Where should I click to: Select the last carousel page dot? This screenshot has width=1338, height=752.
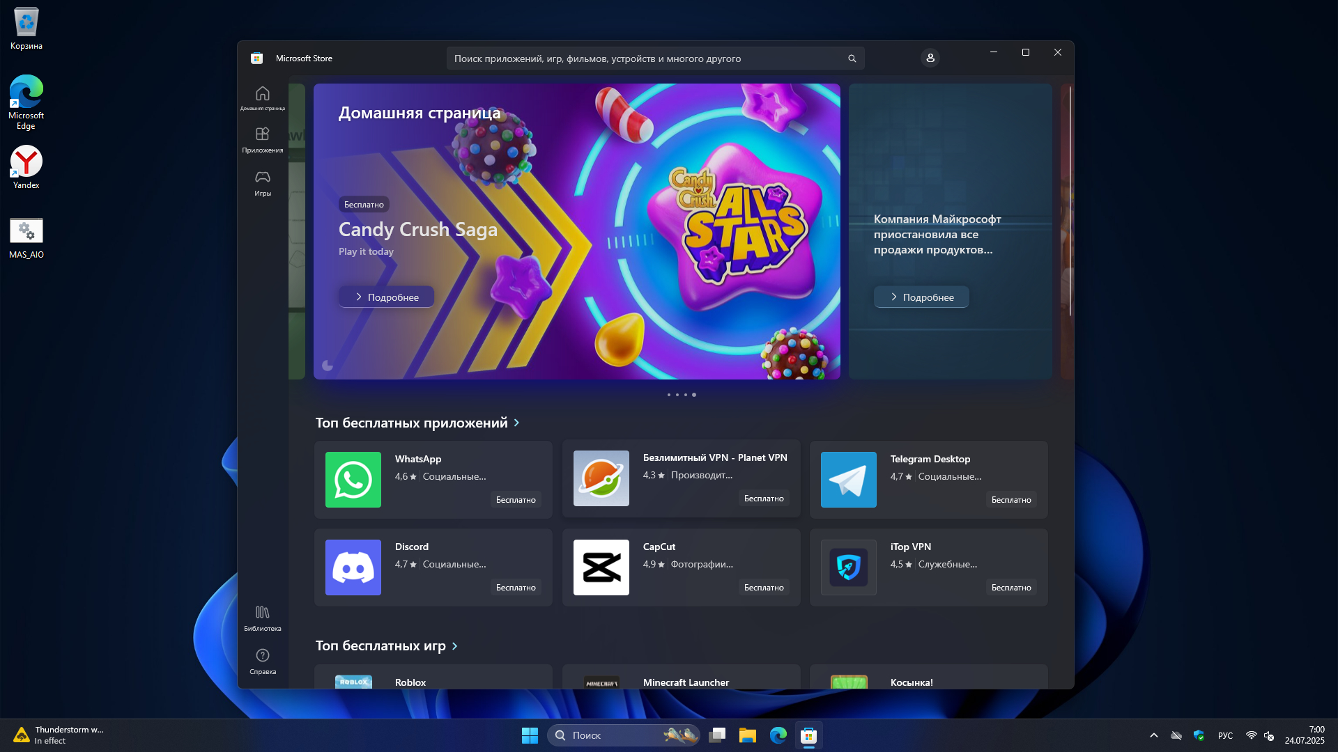point(694,395)
